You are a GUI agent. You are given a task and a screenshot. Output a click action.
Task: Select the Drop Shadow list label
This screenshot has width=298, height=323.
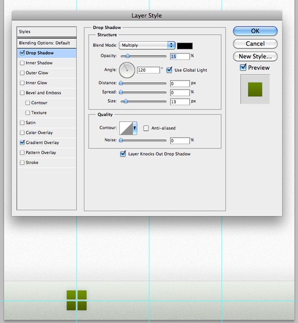click(x=40, y=53)
